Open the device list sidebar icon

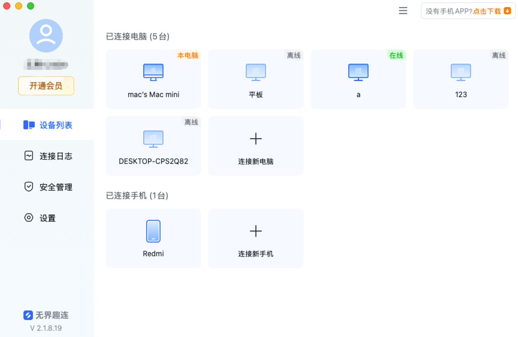29,125
